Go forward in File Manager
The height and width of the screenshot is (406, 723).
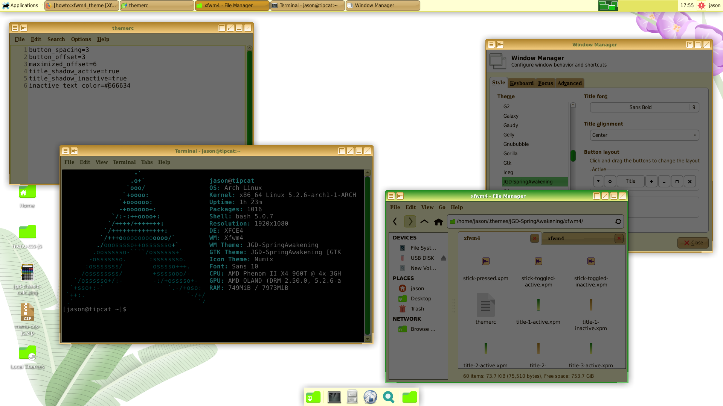(410, 221)
